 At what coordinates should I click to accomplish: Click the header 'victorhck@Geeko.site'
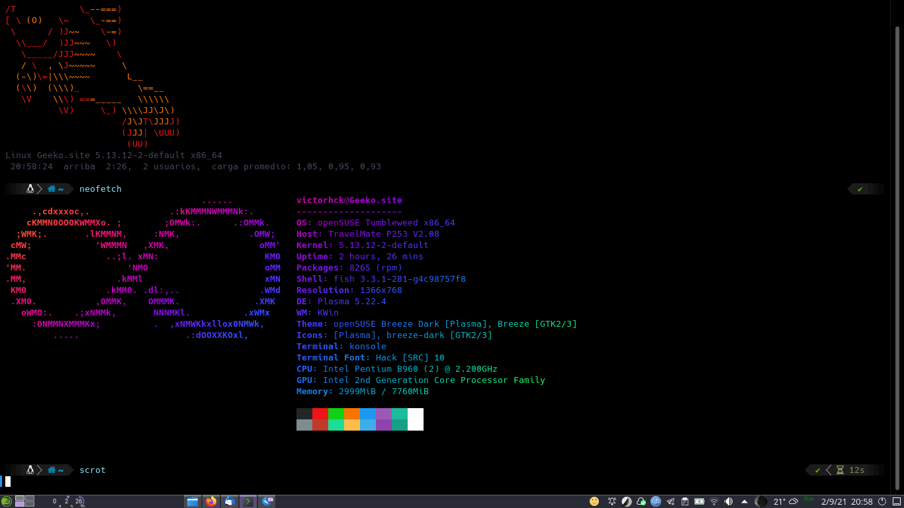point(349,200)
